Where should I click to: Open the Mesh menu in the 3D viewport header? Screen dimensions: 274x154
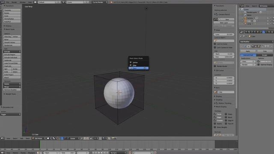[x=27, y=139]
